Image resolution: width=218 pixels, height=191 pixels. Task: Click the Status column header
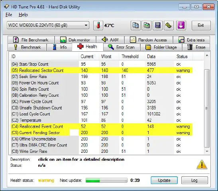tap(183, 57)
